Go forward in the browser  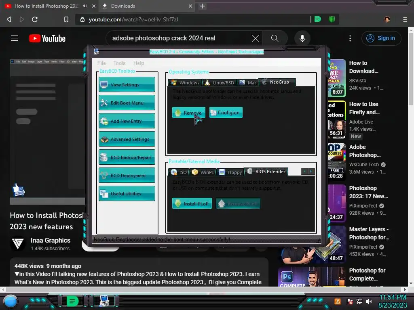click(x=22, y=19)
